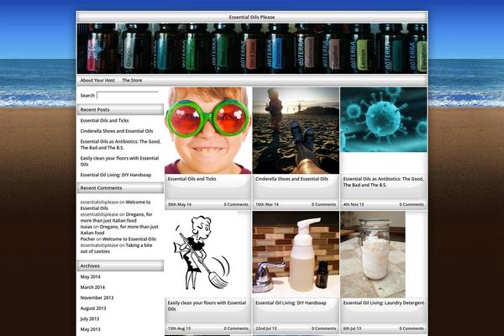Image resolution: width=504 pixels, height=336 pixels.
Task: Open grid post title Easily clean your floors
Action: (207, 306)
